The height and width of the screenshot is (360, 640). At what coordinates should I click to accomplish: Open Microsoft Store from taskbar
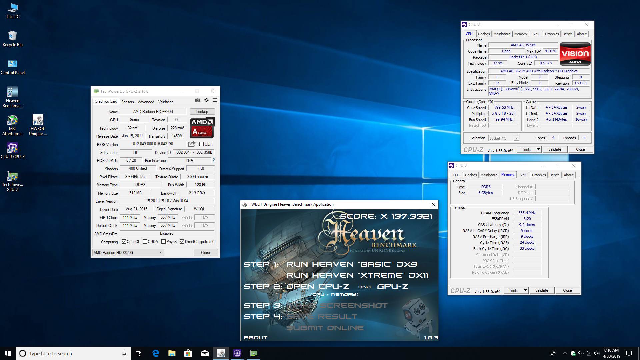(188, 353)
